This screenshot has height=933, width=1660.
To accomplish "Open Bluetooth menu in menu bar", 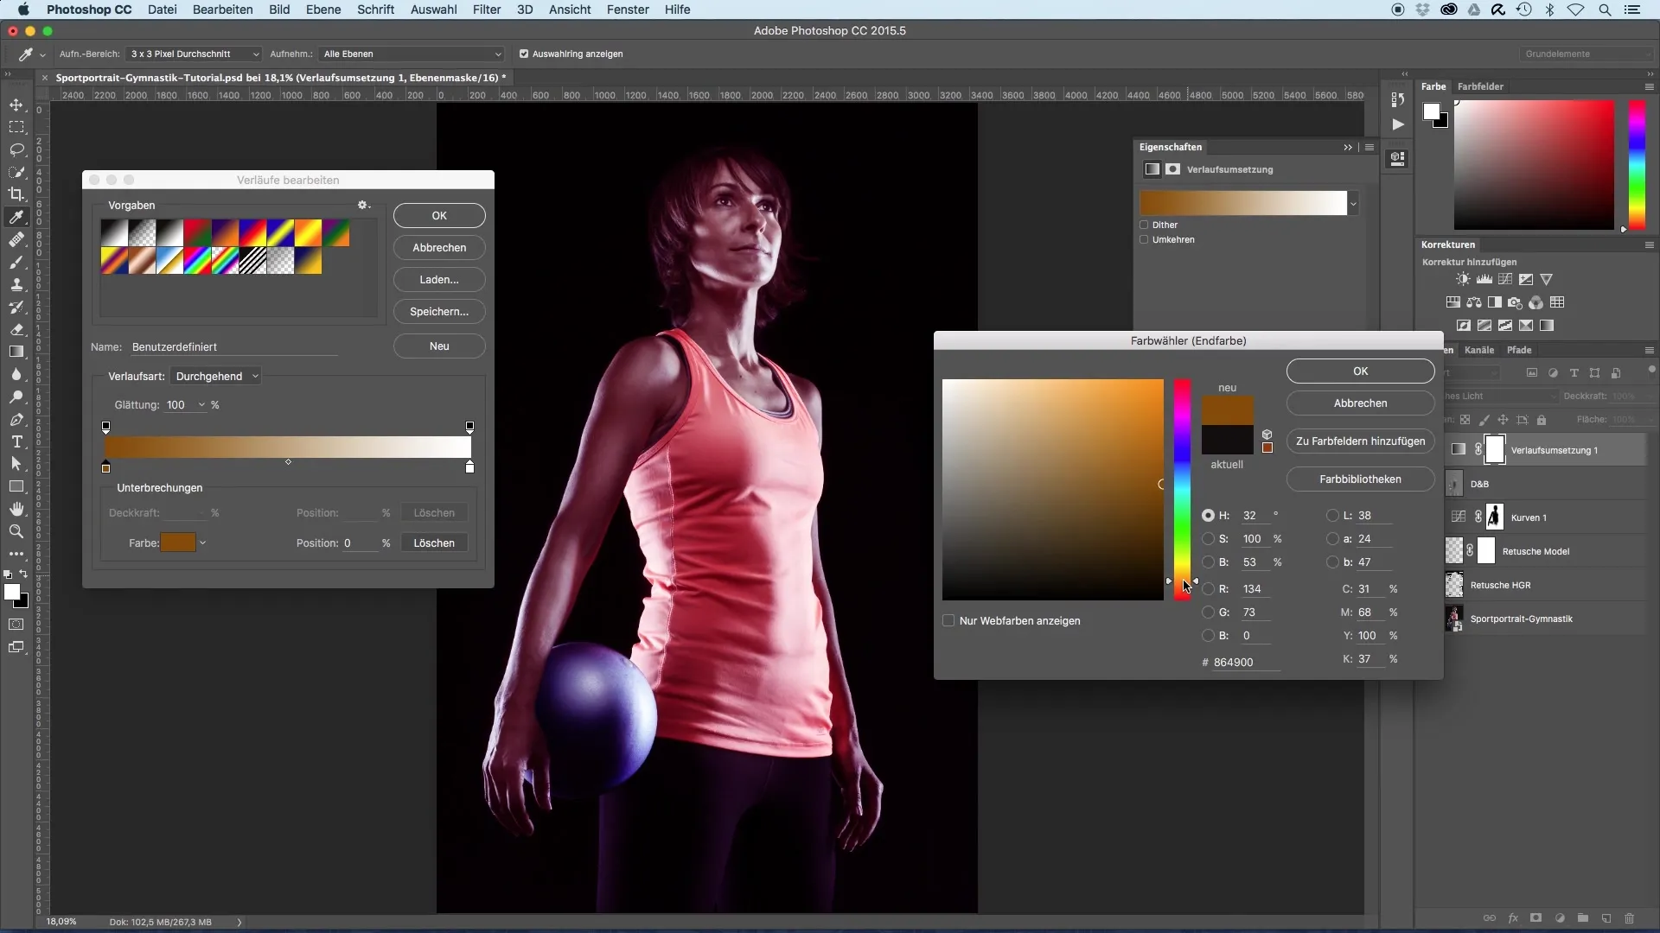I will [1549, 10].
